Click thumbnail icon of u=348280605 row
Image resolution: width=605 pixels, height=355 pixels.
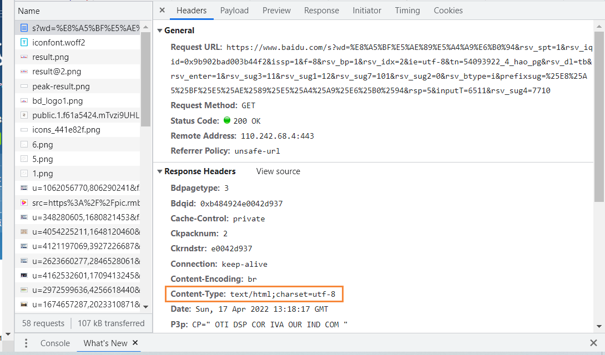click(24, 217)
